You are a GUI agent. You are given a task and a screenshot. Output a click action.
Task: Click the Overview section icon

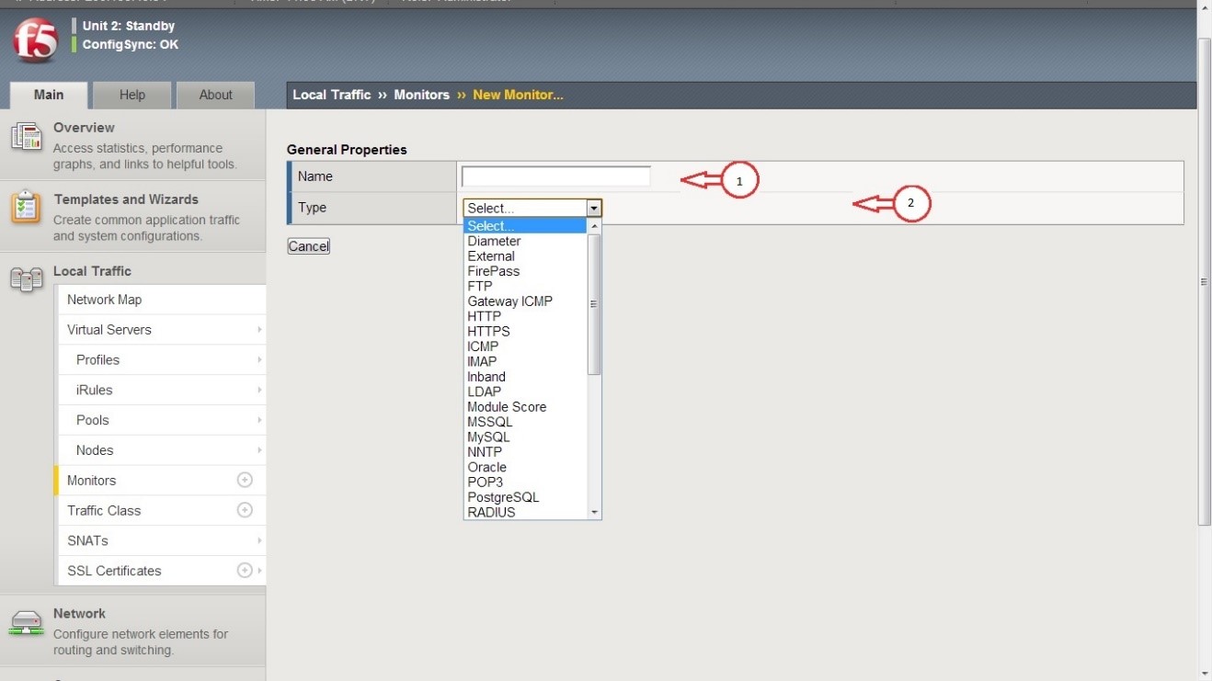(27, 137)
